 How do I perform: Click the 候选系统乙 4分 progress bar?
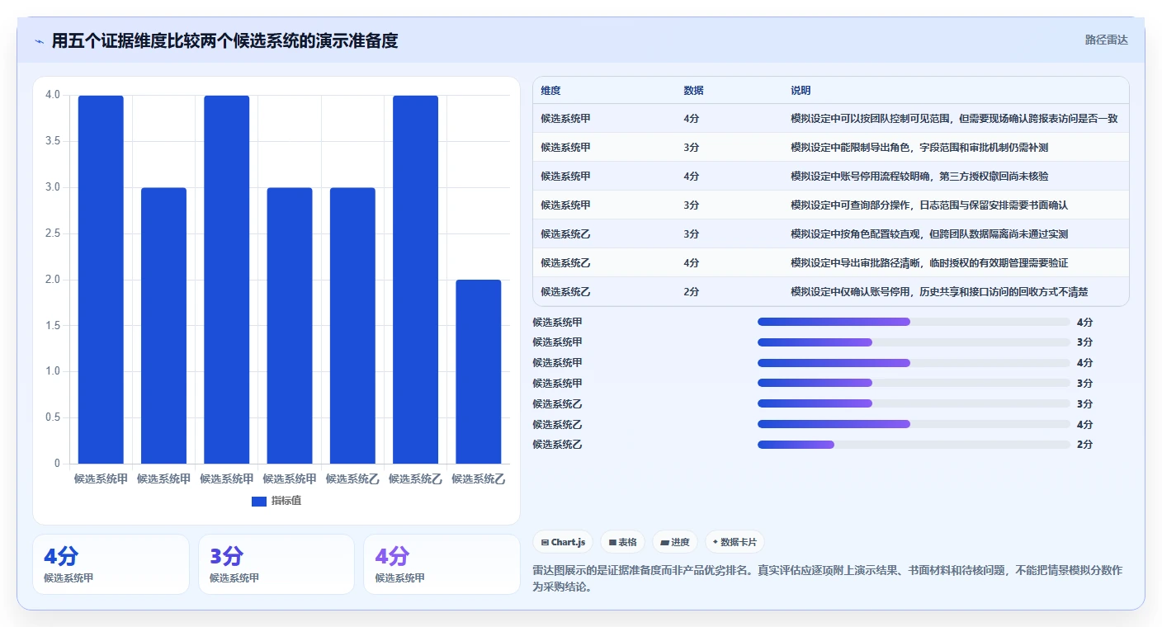click(x=914, y=424)
